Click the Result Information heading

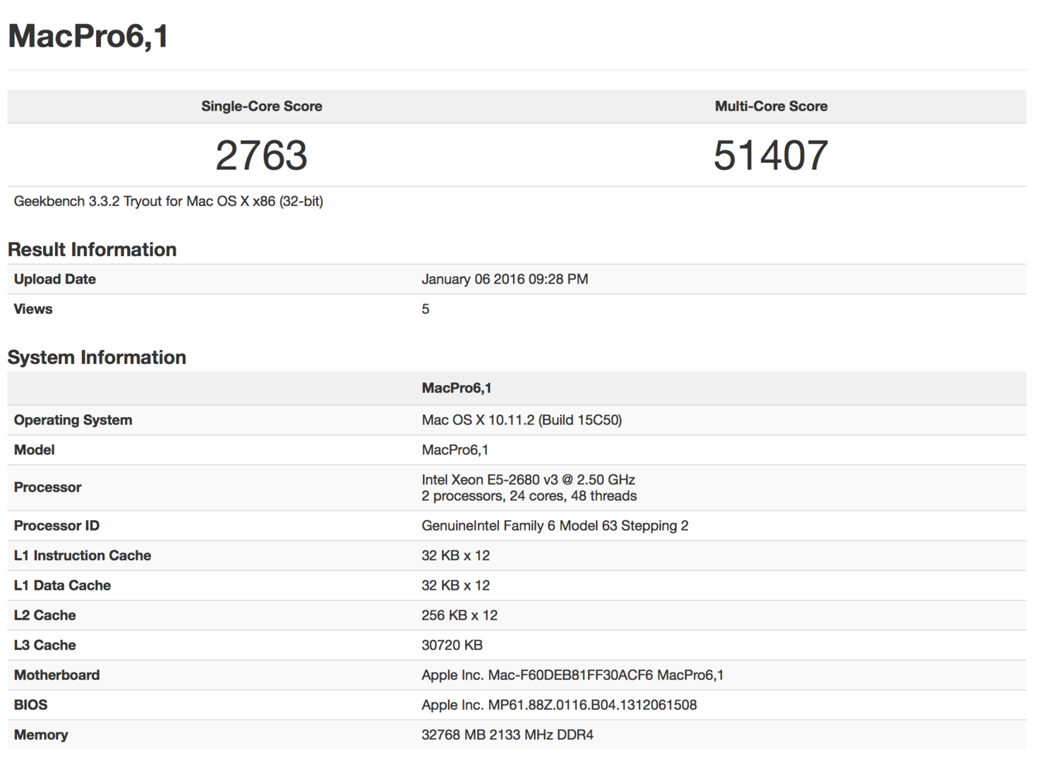pos(92,250)
